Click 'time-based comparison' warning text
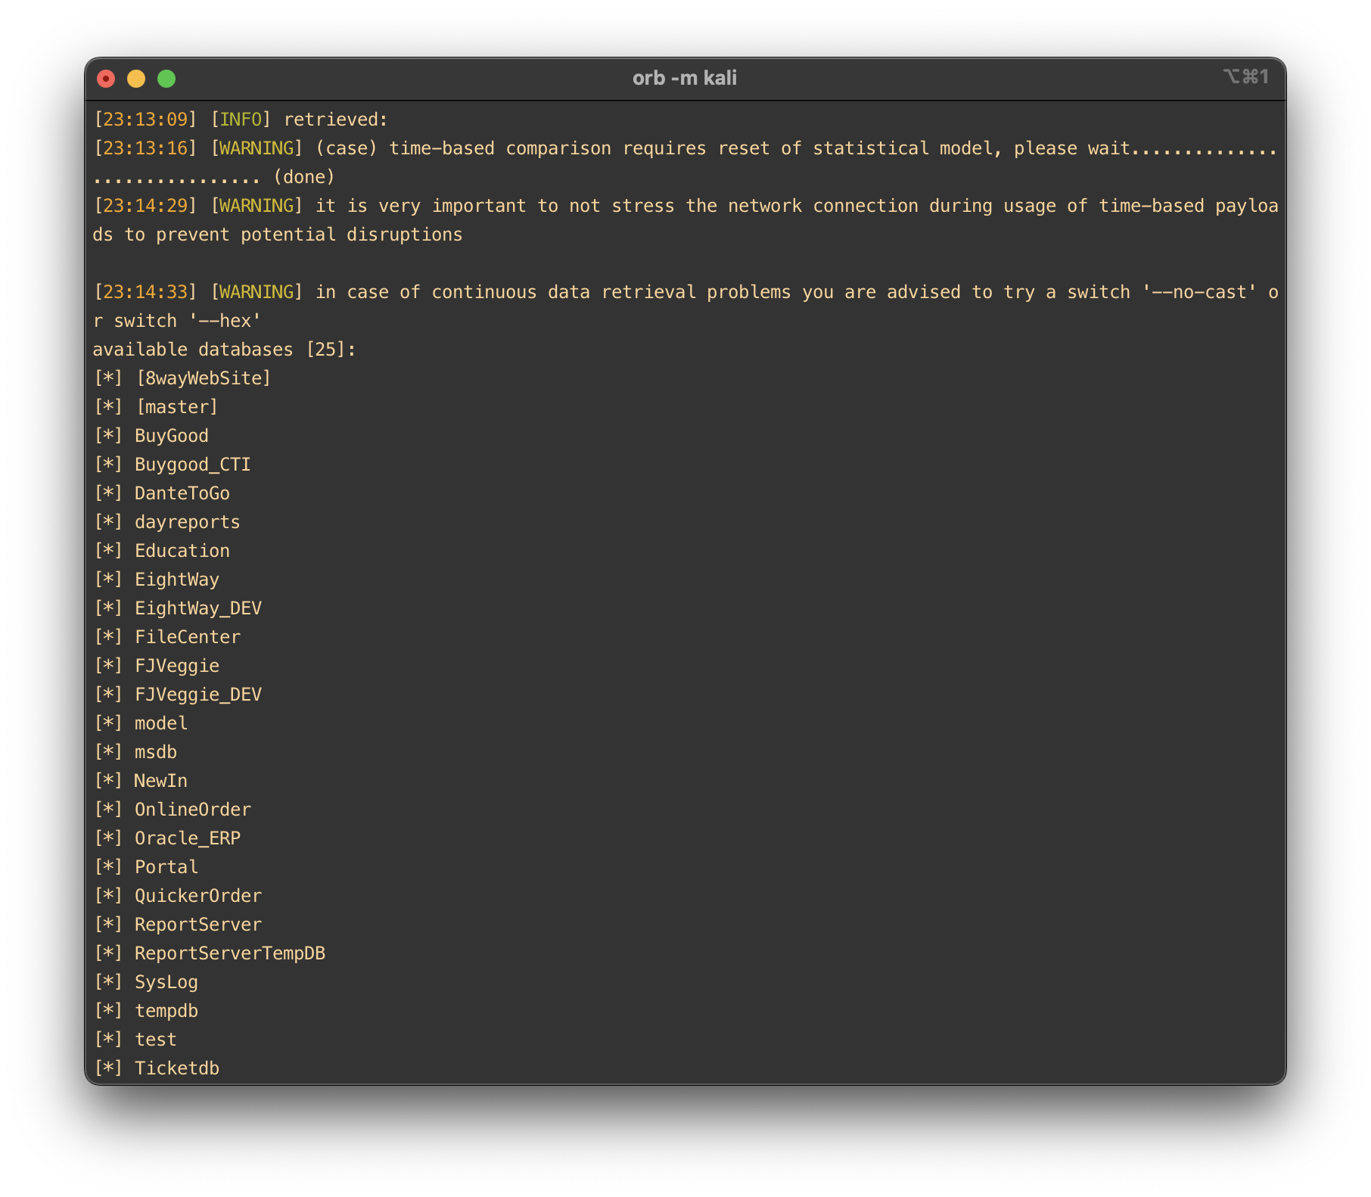This screenshot has height=1197, width=1371. click(500, 148)
